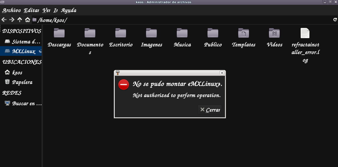Click the UBICACIONES section header
Screen dimensions: 338x167
click(22, 62)
